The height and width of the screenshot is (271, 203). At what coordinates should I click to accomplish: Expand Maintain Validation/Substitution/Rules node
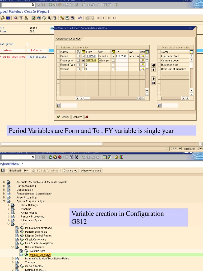(13, 258)
